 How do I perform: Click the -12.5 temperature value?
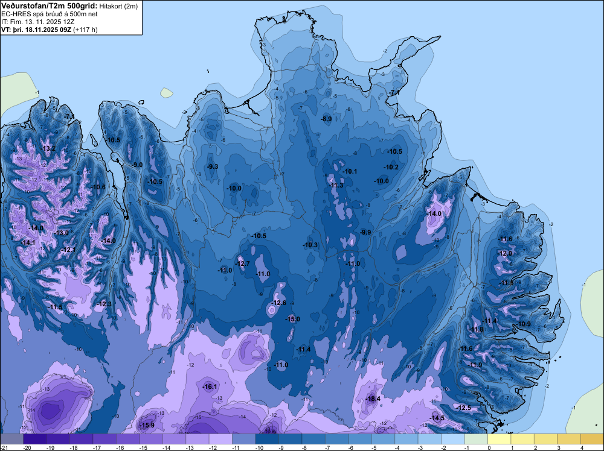464,408
